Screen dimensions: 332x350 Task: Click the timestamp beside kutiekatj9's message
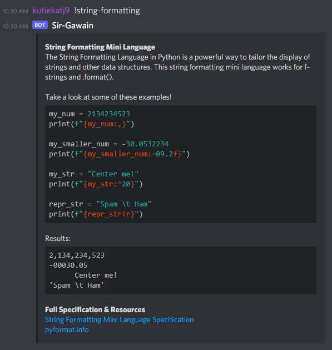pos(16,11)
